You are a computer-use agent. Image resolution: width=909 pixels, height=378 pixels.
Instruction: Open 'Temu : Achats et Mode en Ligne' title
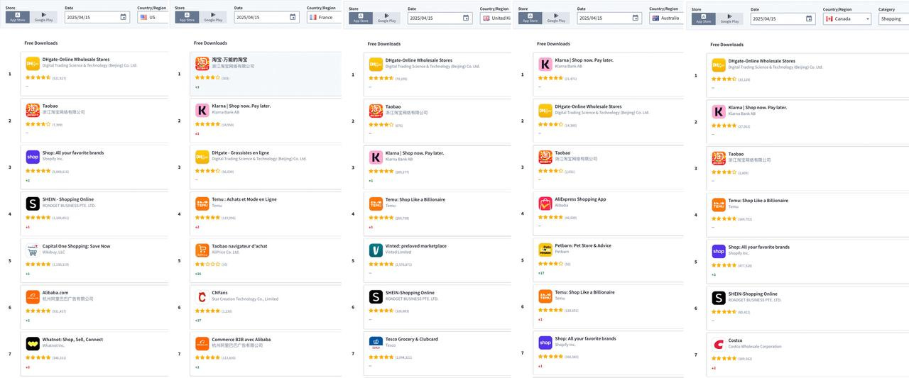(244, 199)
